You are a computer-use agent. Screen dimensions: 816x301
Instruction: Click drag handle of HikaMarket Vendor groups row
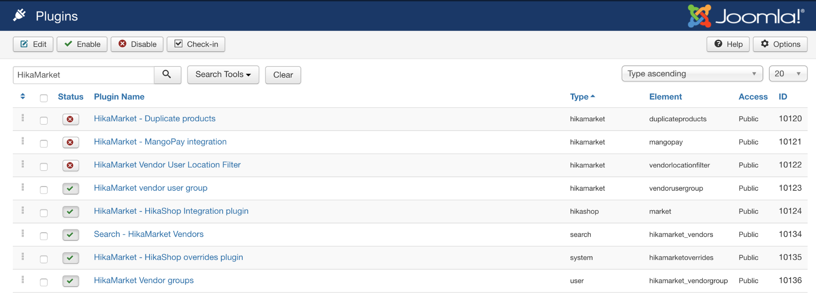pyautogui.click(x=23, y=279)
